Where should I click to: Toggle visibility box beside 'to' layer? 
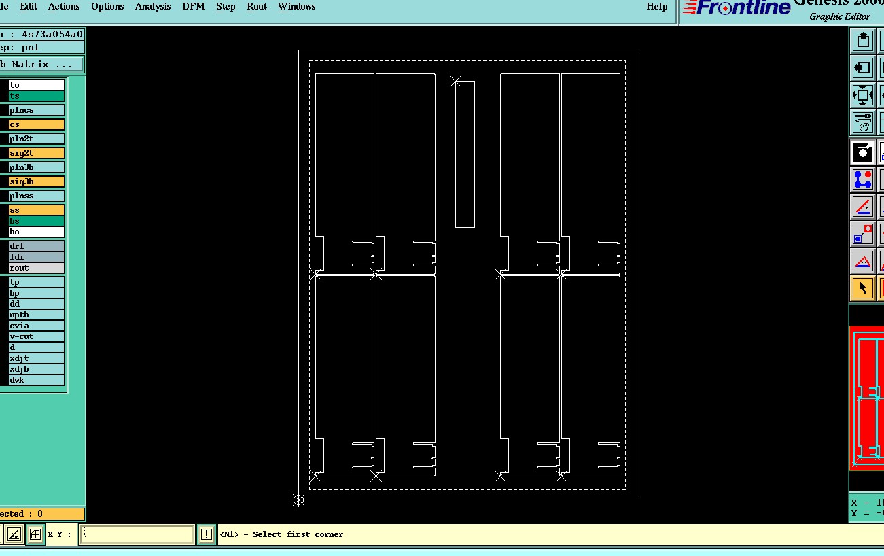point(3,85)
